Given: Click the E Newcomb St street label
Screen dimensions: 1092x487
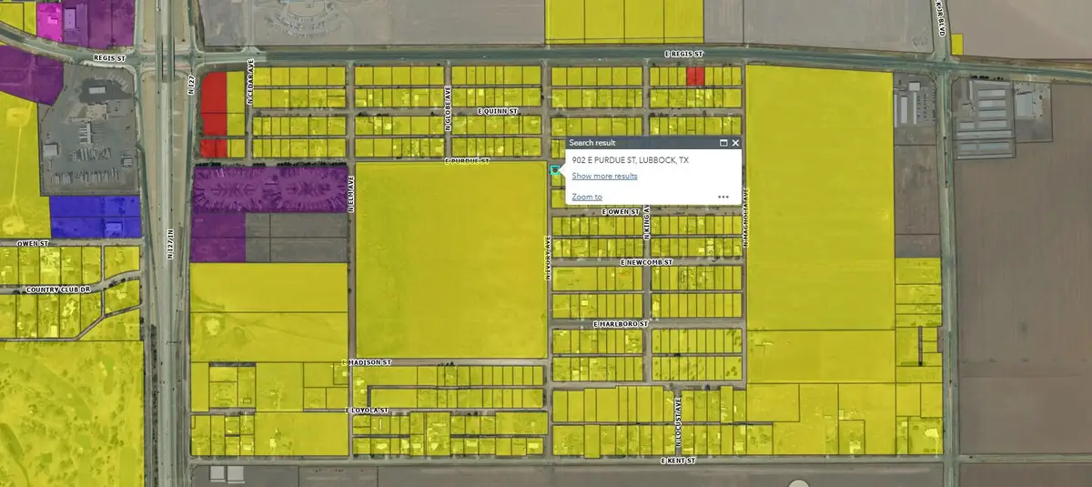Looking at the screenshot, I should tap(645, 262).
